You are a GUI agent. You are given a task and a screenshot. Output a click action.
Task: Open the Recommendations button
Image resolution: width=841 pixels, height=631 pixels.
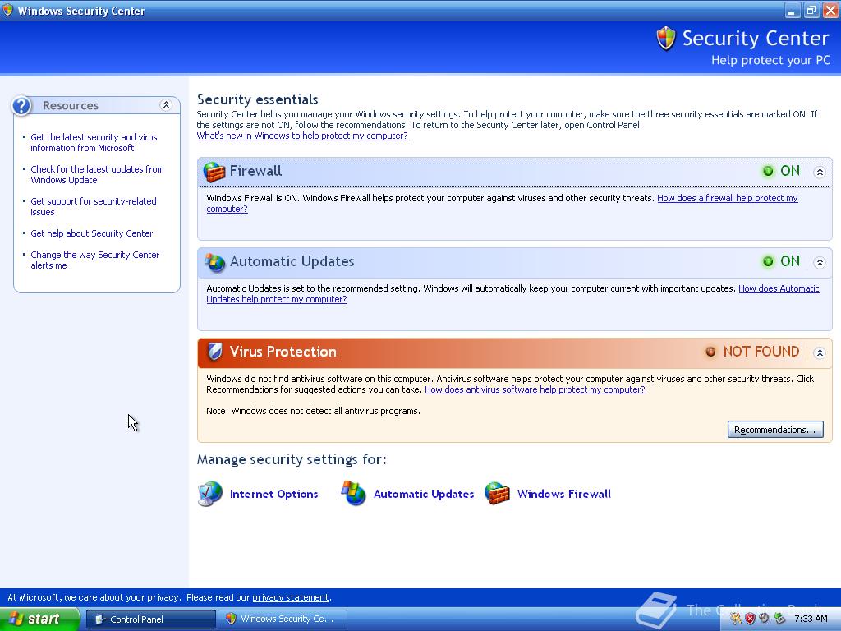775,429
